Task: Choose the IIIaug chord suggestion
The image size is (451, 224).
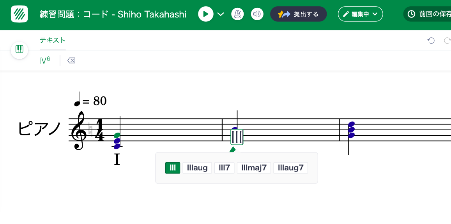Action: [x=197, y=168]
